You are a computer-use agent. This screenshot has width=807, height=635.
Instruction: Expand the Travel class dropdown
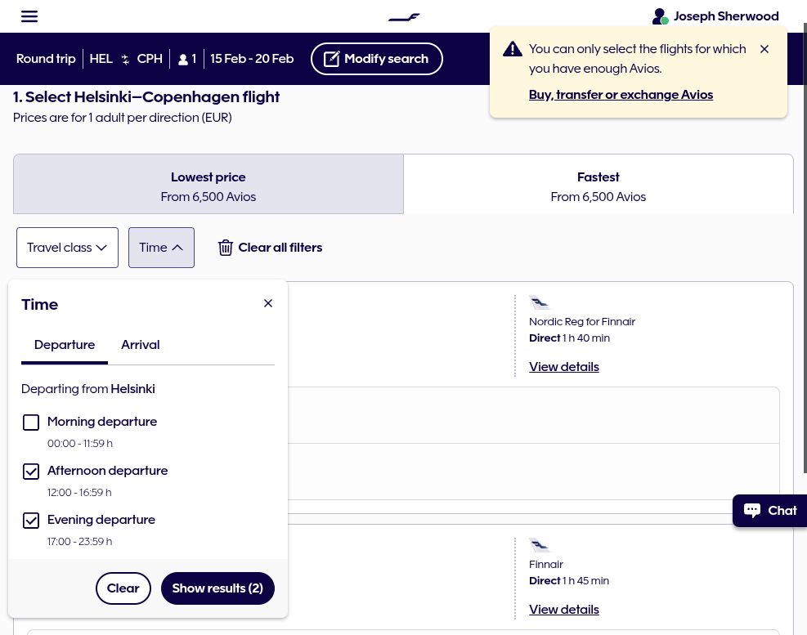click(x=67, y=248)
